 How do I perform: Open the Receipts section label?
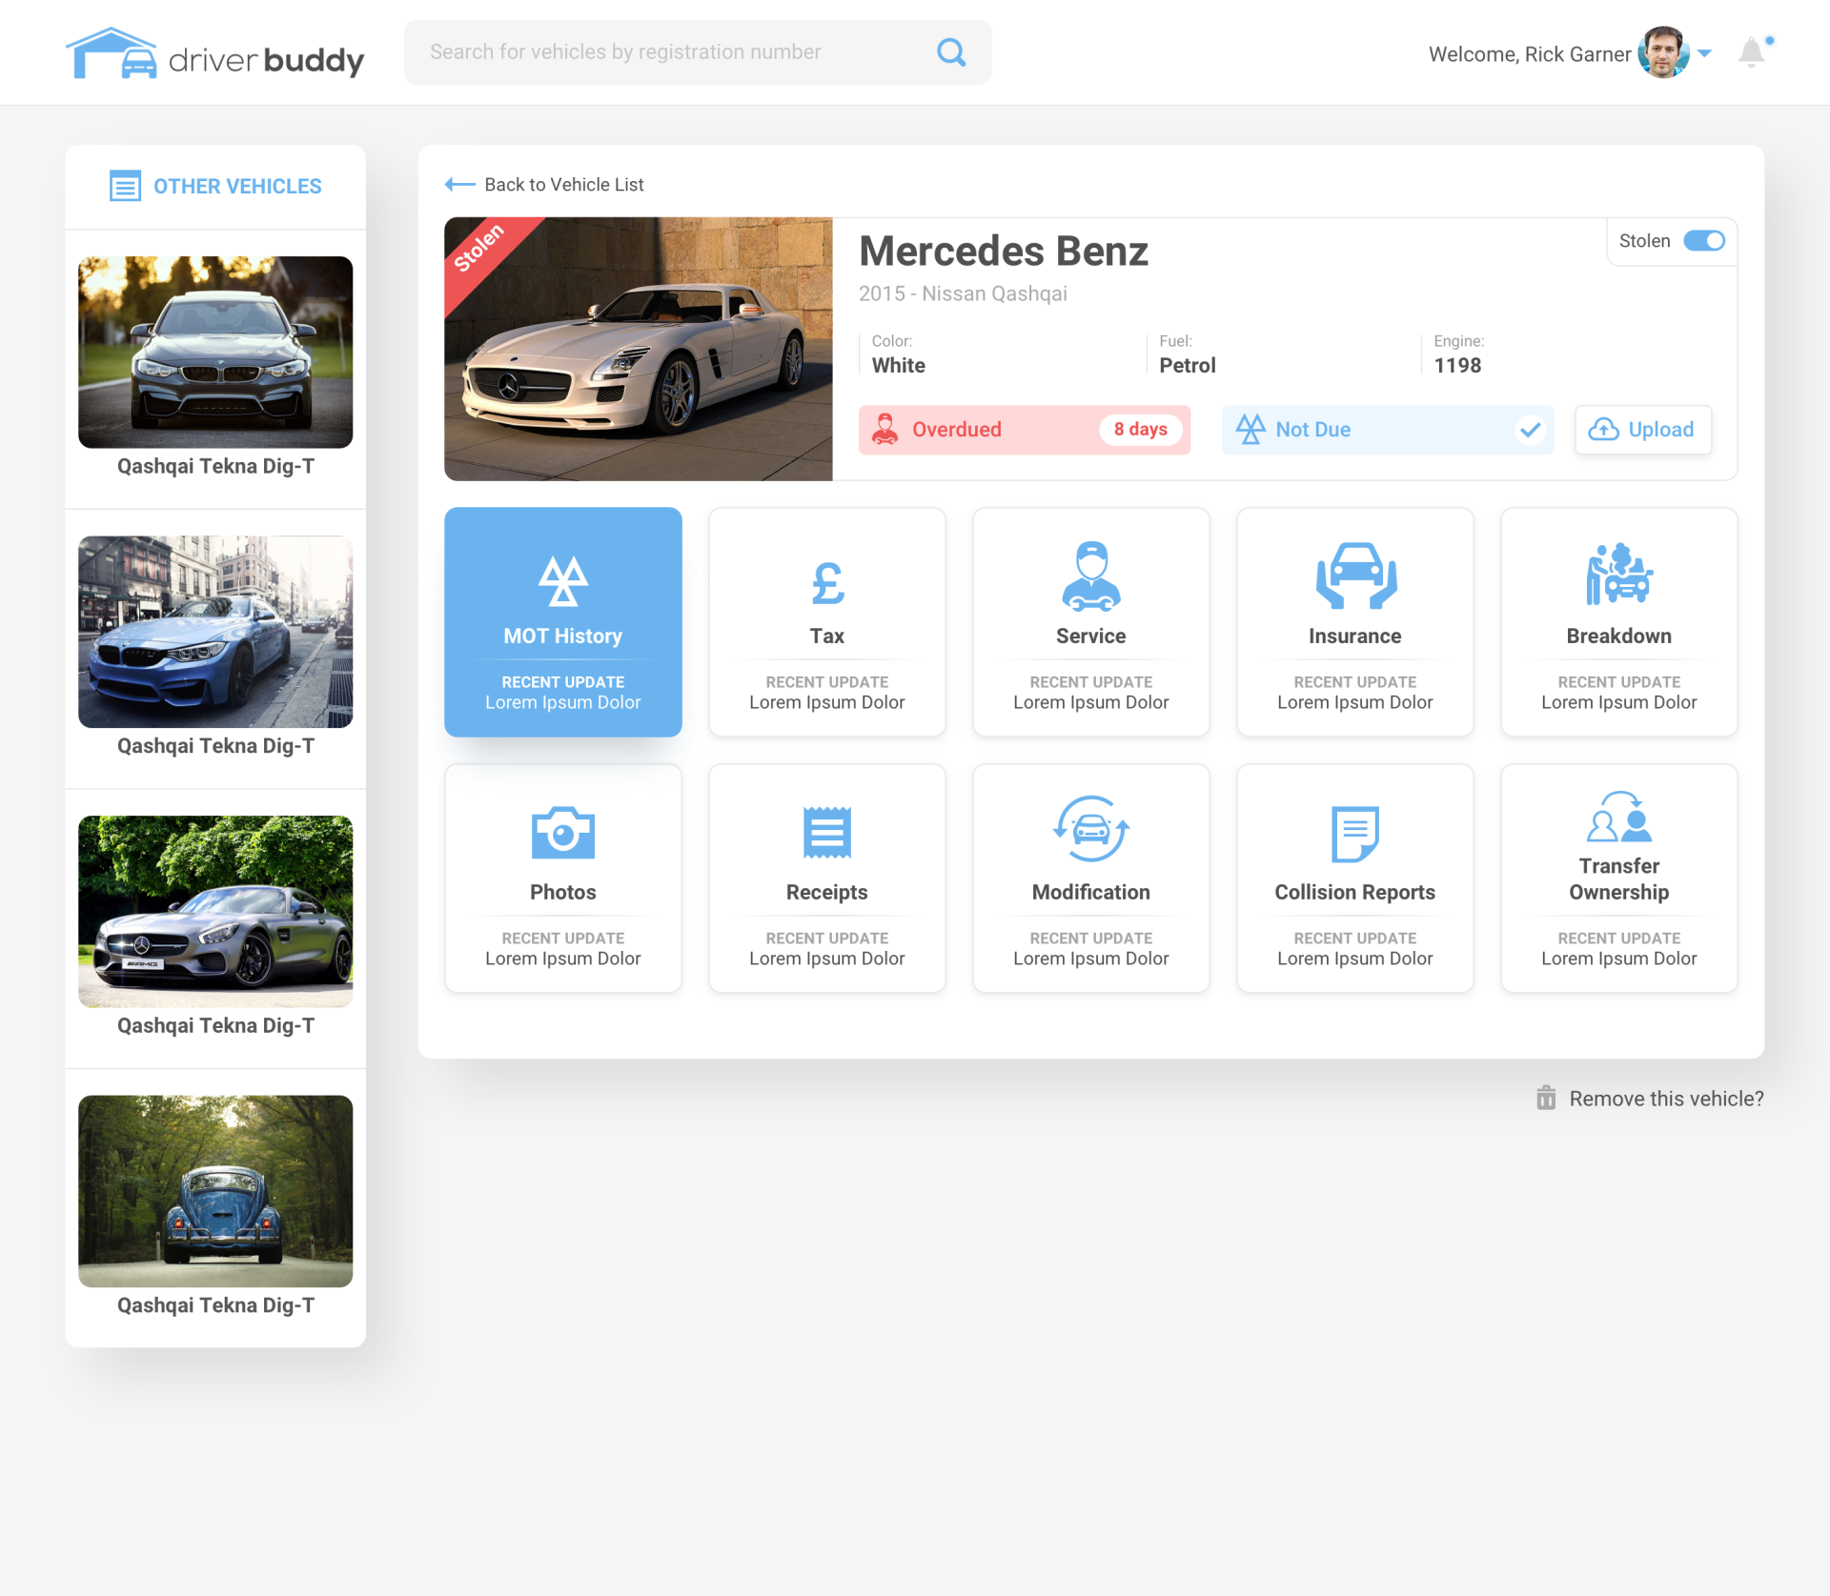click(x=827, y=892)
